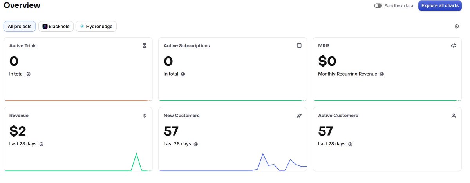Click the 0 value under Active Trials
The height and width of the screenshot is (183, 470).
click(x=14, y=61)
